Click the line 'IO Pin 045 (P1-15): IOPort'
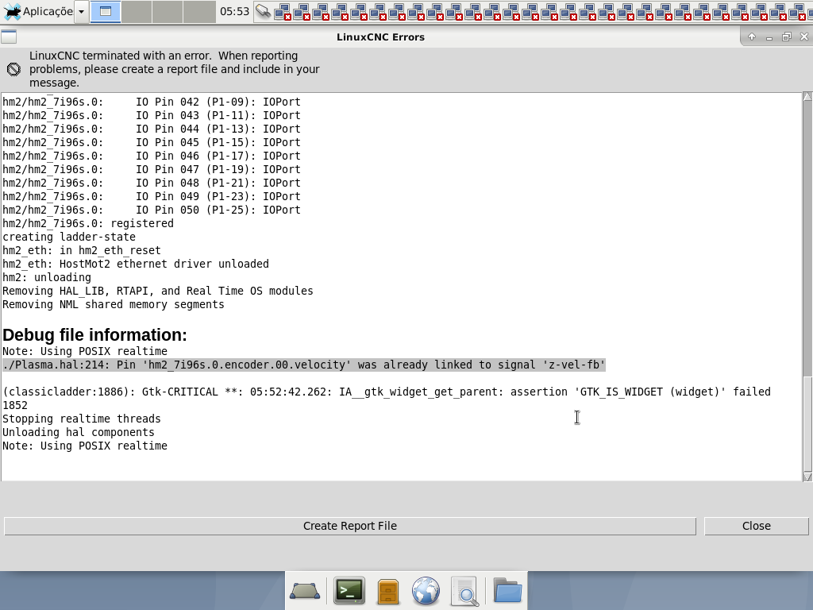Screen dimensions: 813x610 pyautogui.click(x=152, y=142)
